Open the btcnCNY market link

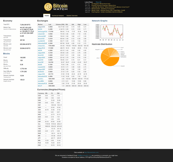pos(41,62)
